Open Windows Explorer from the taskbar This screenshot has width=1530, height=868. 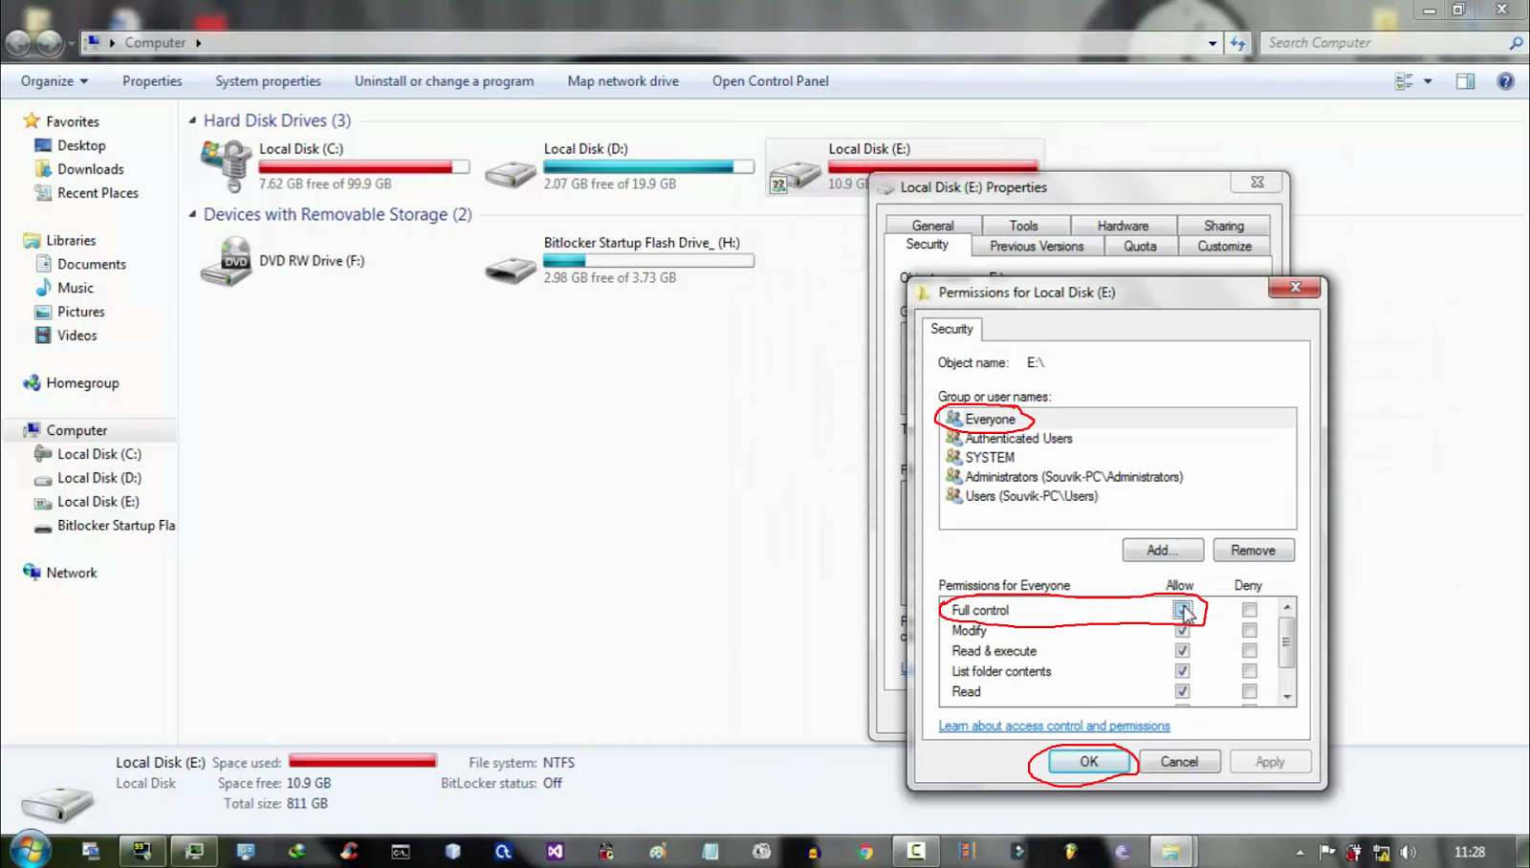tap(1172, 850)
